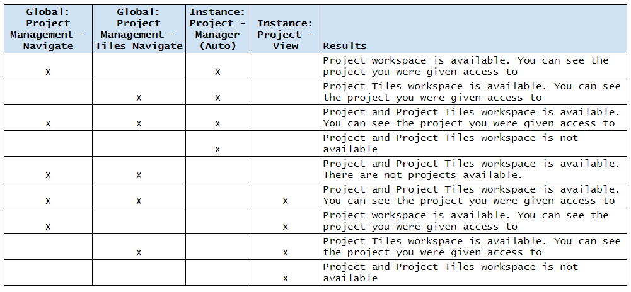631x292 pixels.
Task: Click the Project - View x in last row
Action: point(286,278)
